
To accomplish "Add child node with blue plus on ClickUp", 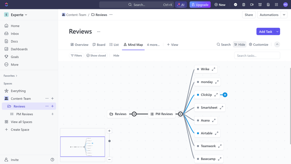I will tap(225, 95).
